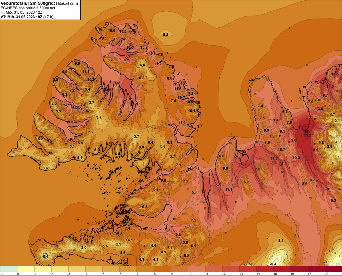
Task: Click the title 'Veðurstofan/T2m 500grid: Hitakort (2m)'
Action: tap(39, 3)
